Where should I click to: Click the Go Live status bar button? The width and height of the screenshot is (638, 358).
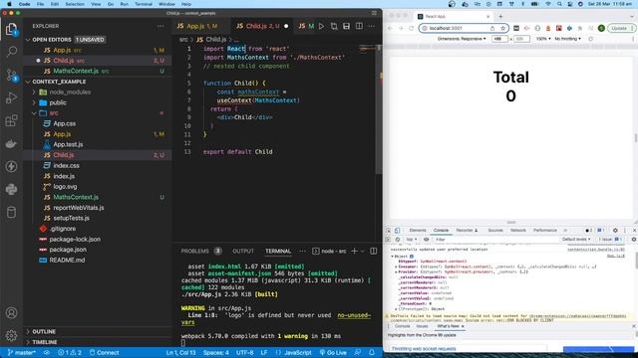point(333,352)
